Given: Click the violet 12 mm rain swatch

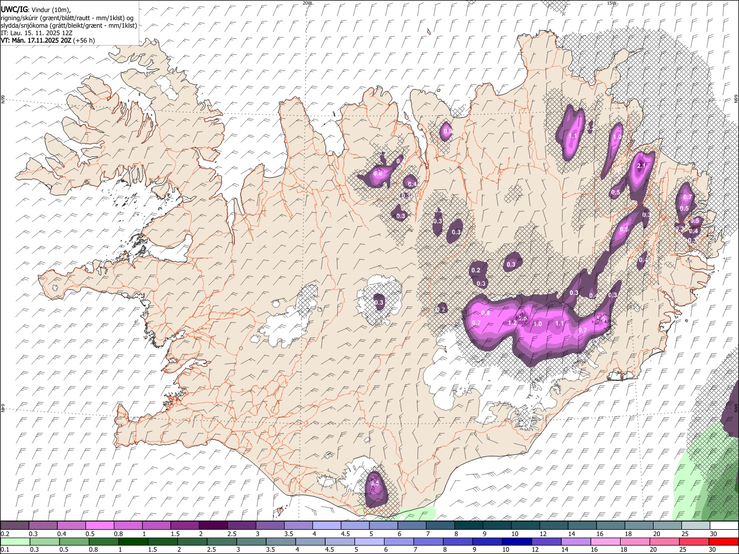Looking at the screenshot, I should [546, 541].
